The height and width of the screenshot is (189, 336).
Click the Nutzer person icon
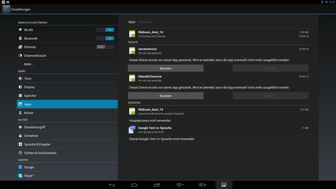coord(20,113)
